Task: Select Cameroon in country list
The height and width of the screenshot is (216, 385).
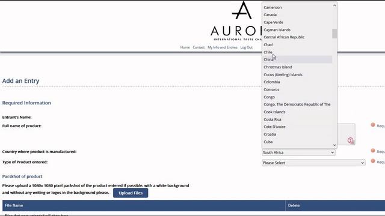Action: (297, 7)
